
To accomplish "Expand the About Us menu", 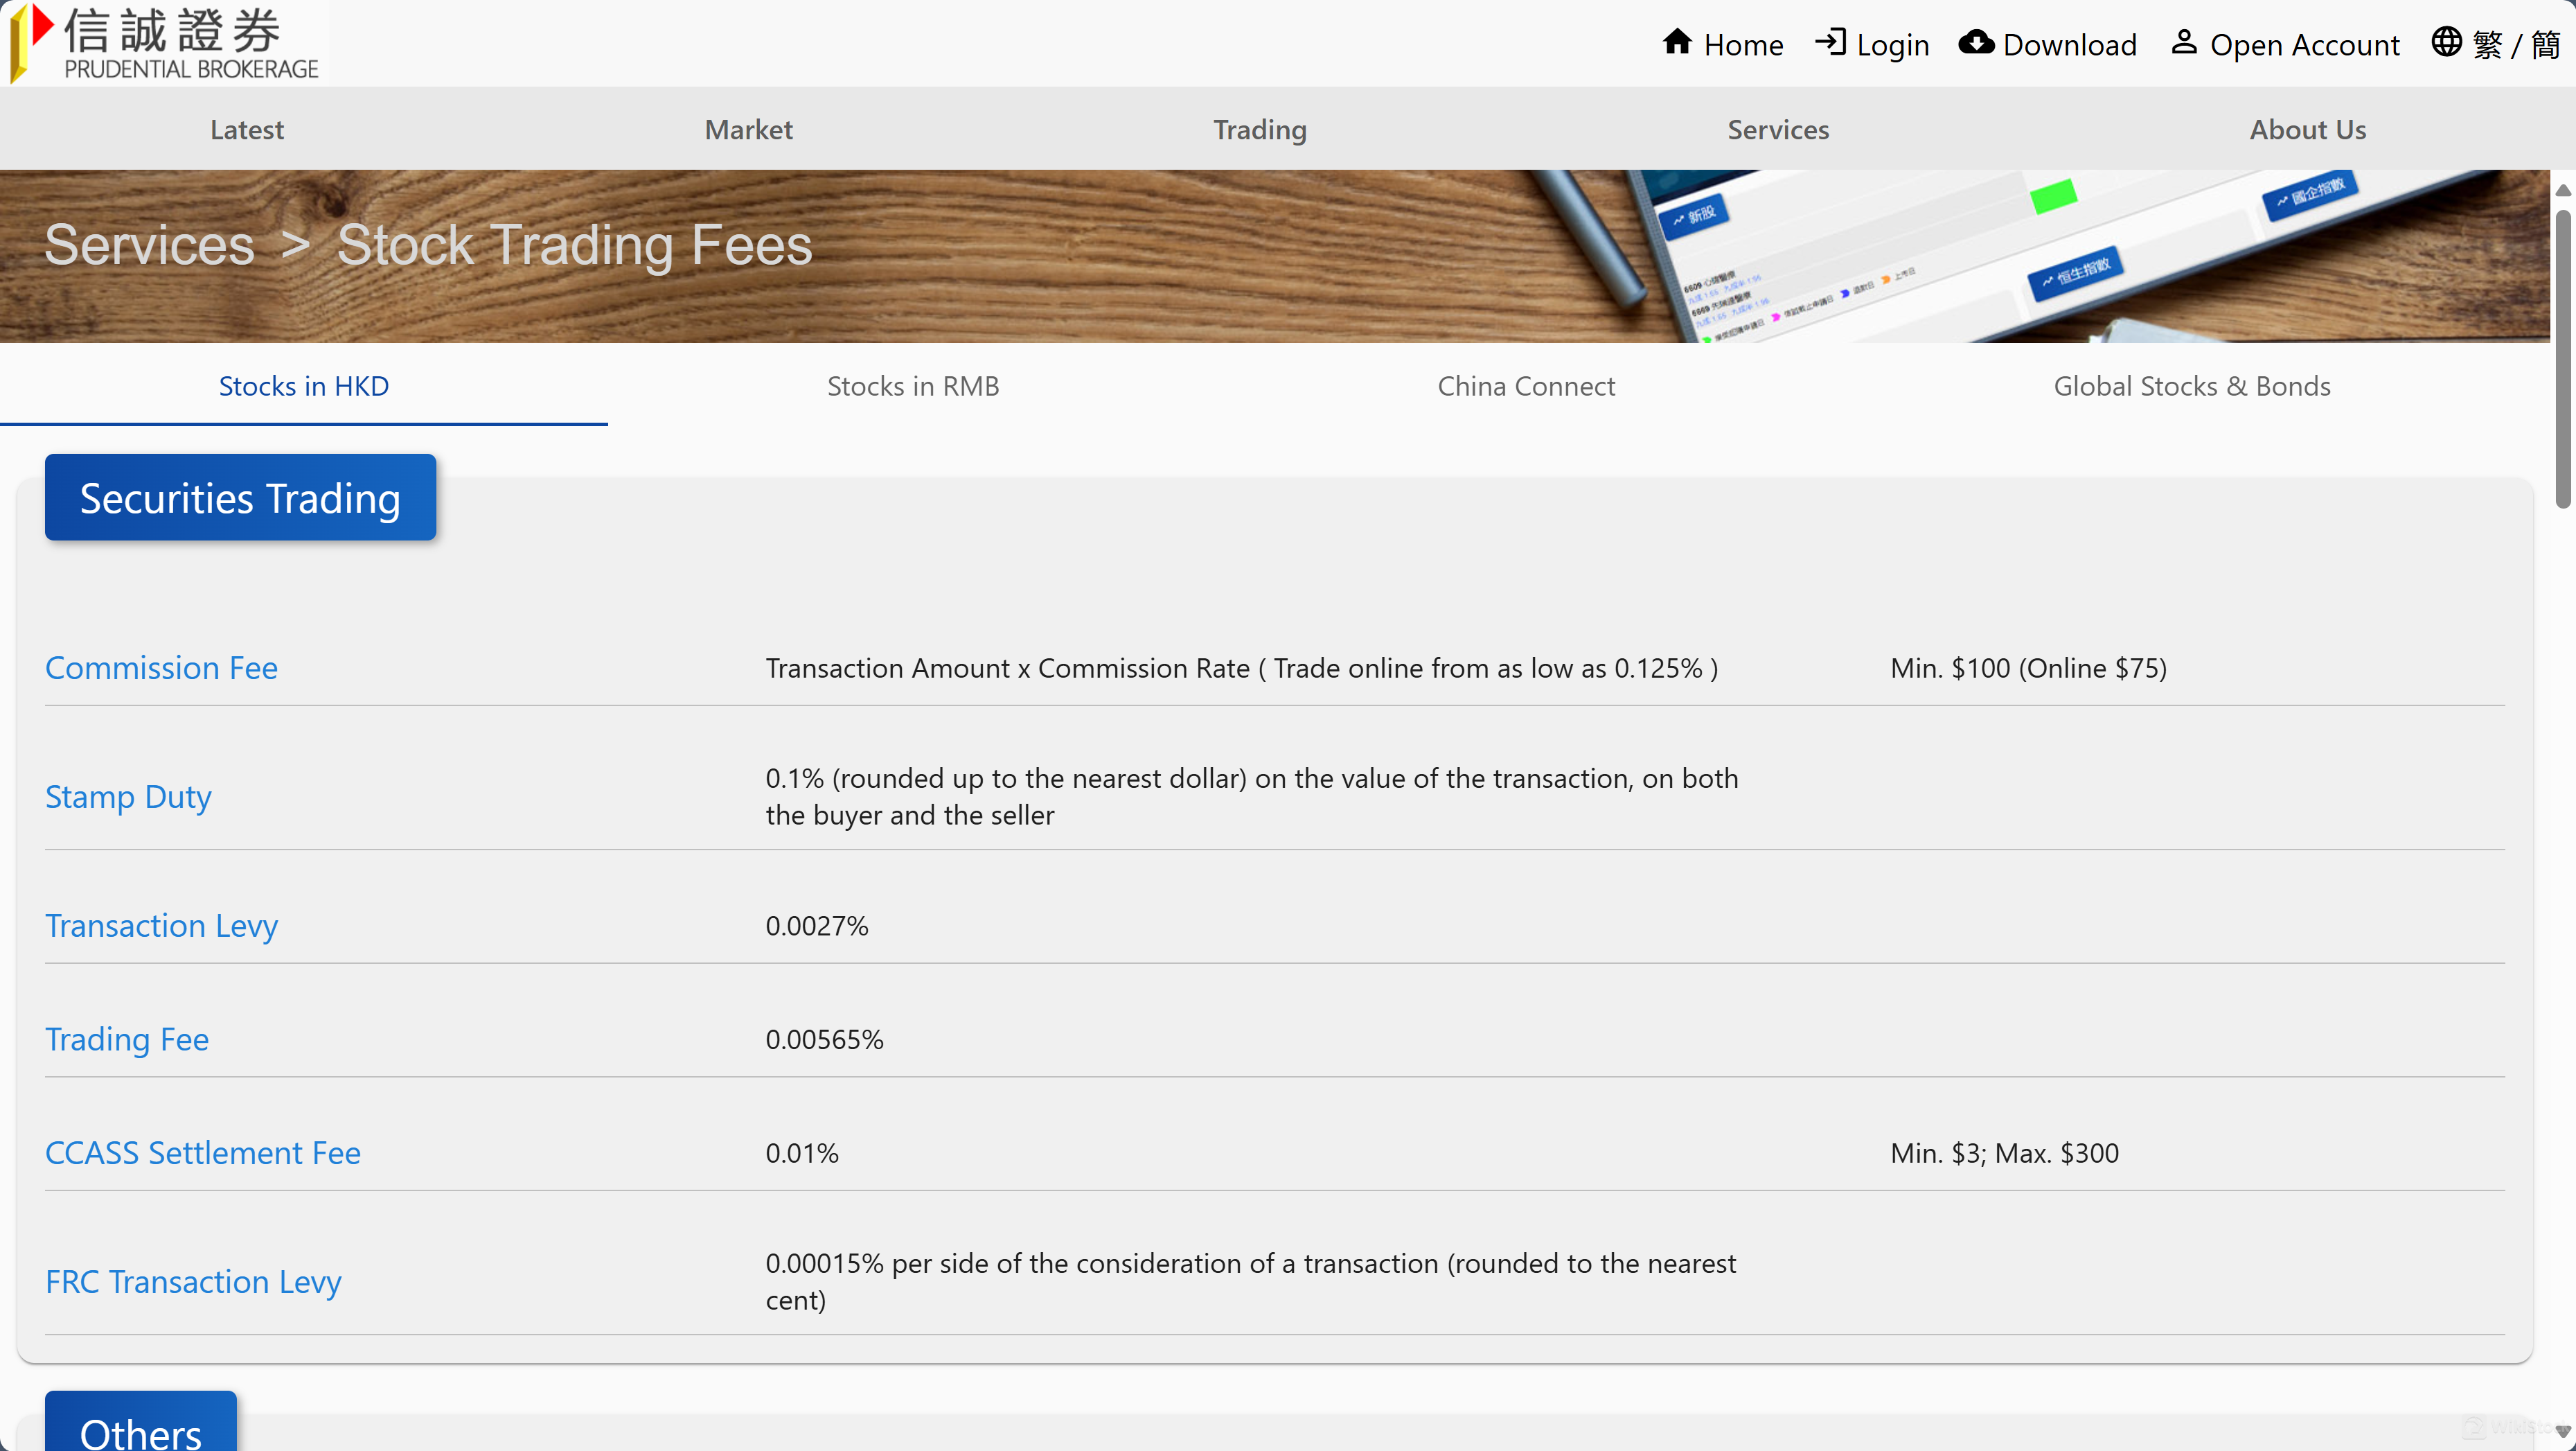I will tap(2307, 130).
